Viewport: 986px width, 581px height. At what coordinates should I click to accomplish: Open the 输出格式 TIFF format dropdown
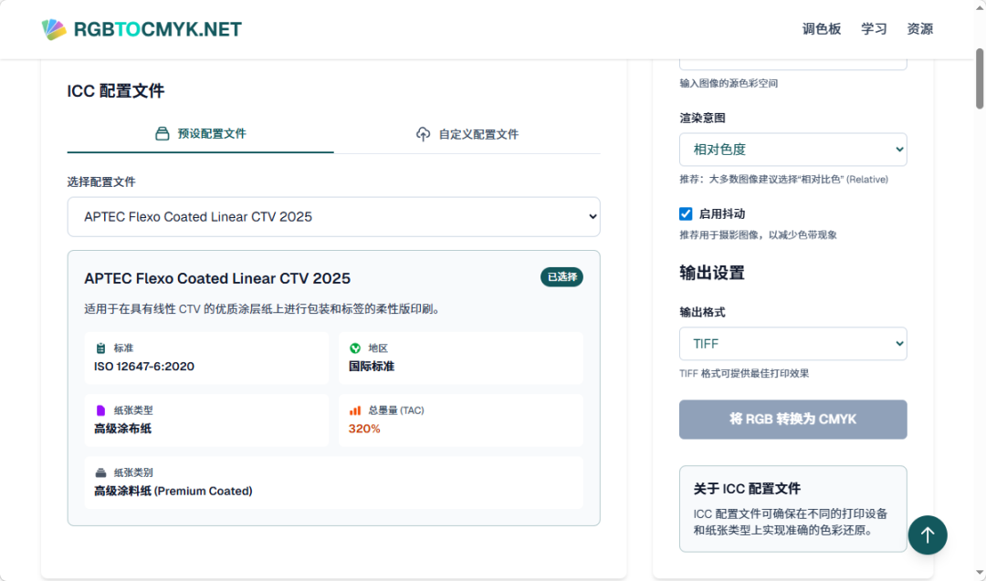point(792,343)
